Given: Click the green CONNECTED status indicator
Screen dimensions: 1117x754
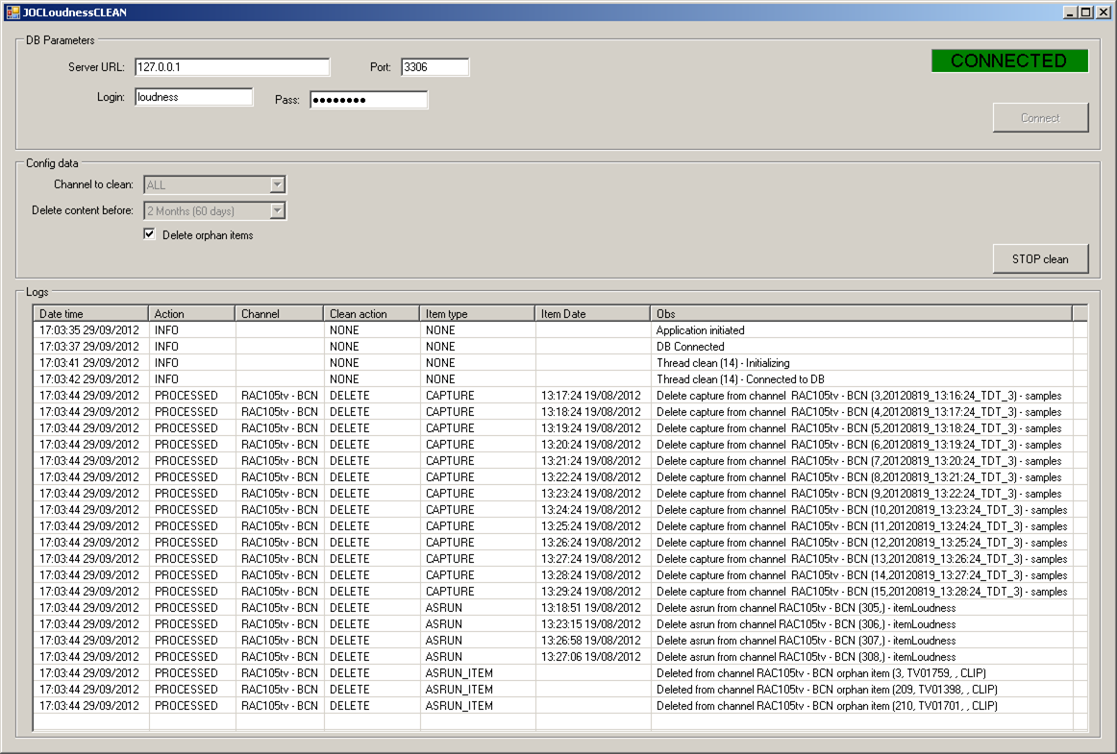Looking at the screenshot, I should pos(1009,61).
